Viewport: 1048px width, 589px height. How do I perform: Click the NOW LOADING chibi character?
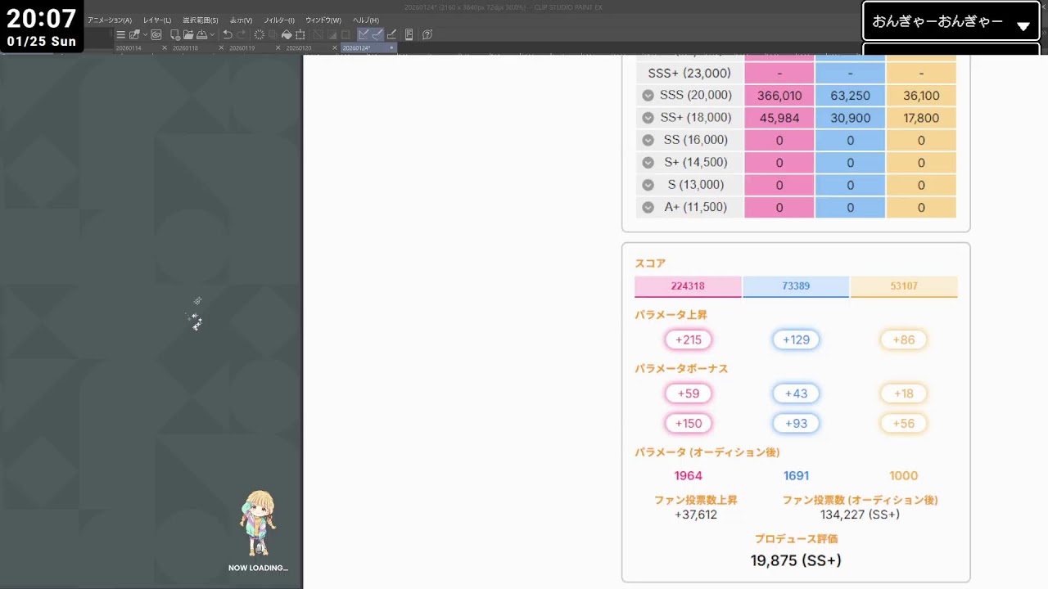coord(258,524)
